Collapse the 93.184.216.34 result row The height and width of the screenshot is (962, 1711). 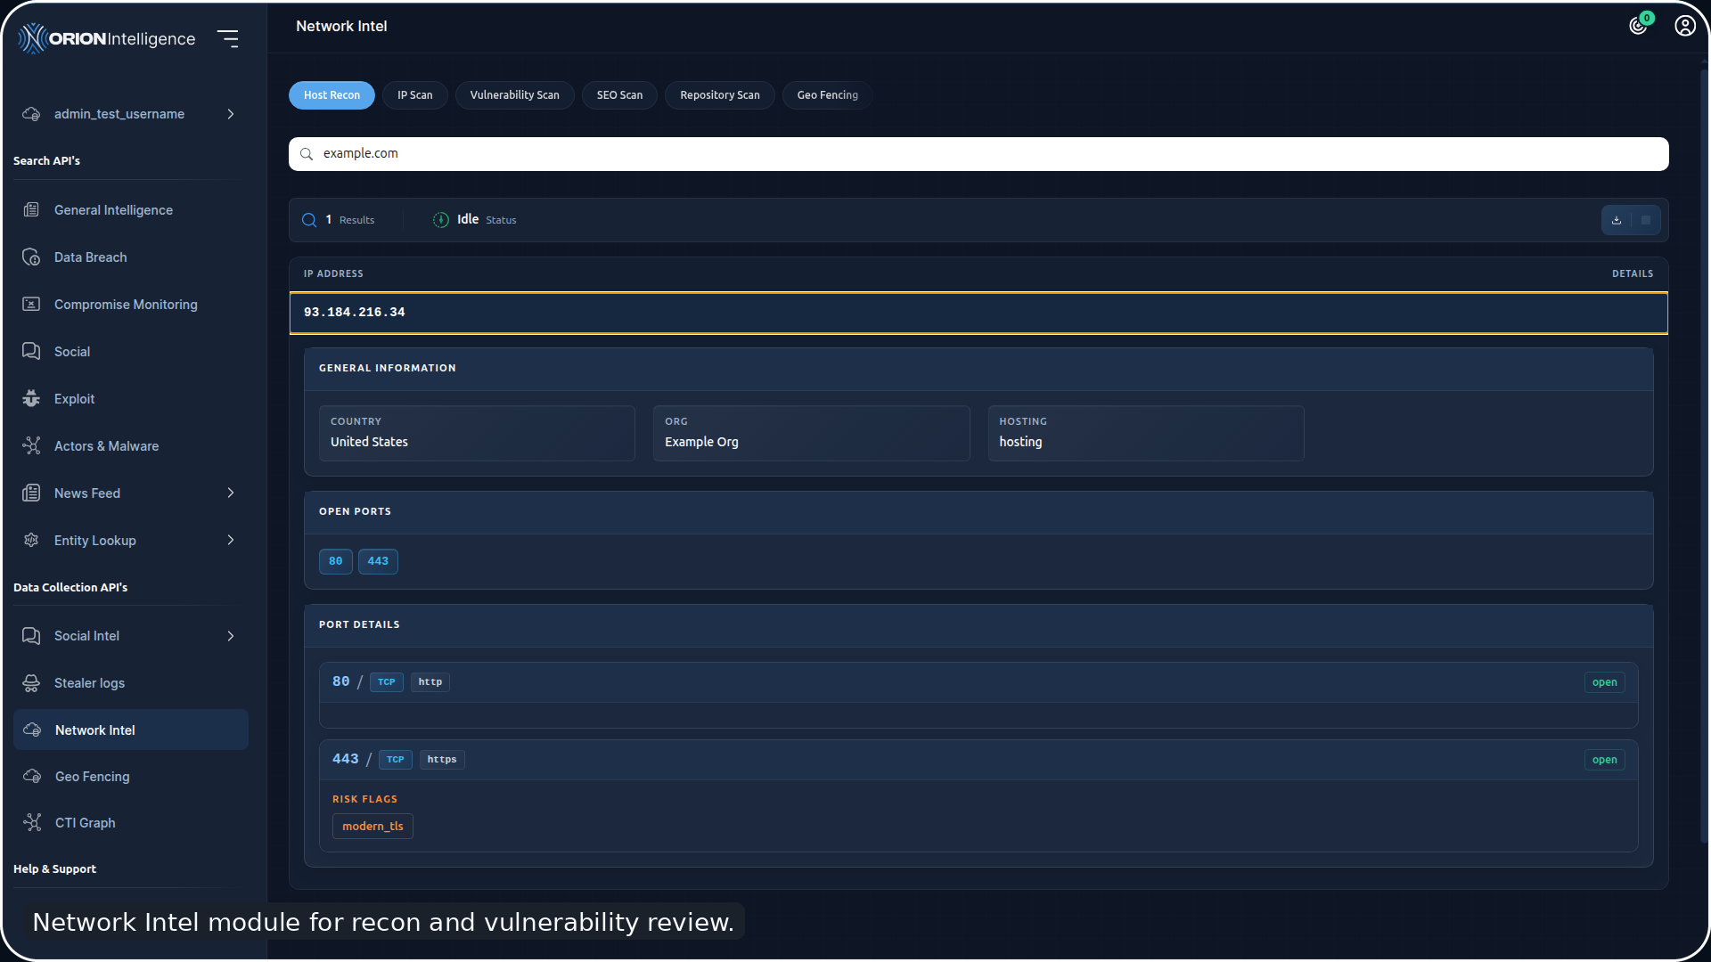978,313
